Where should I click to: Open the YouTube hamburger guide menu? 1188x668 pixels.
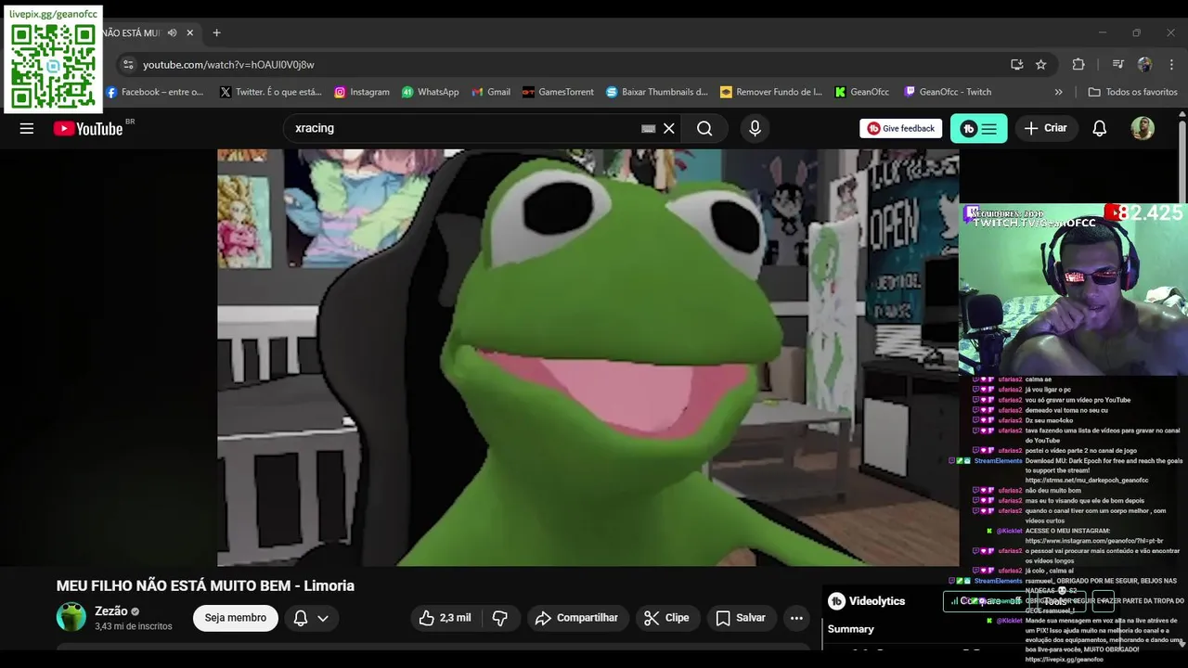[27, 129]
